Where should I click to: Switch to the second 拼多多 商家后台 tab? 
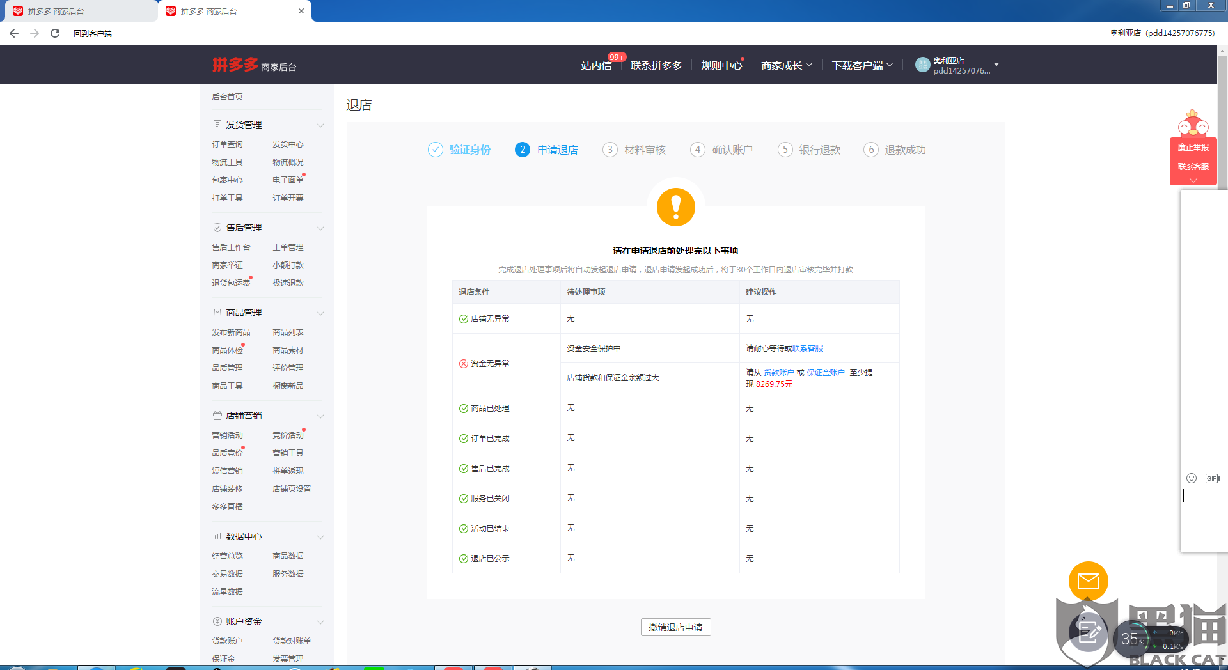[x=234, y=11]
